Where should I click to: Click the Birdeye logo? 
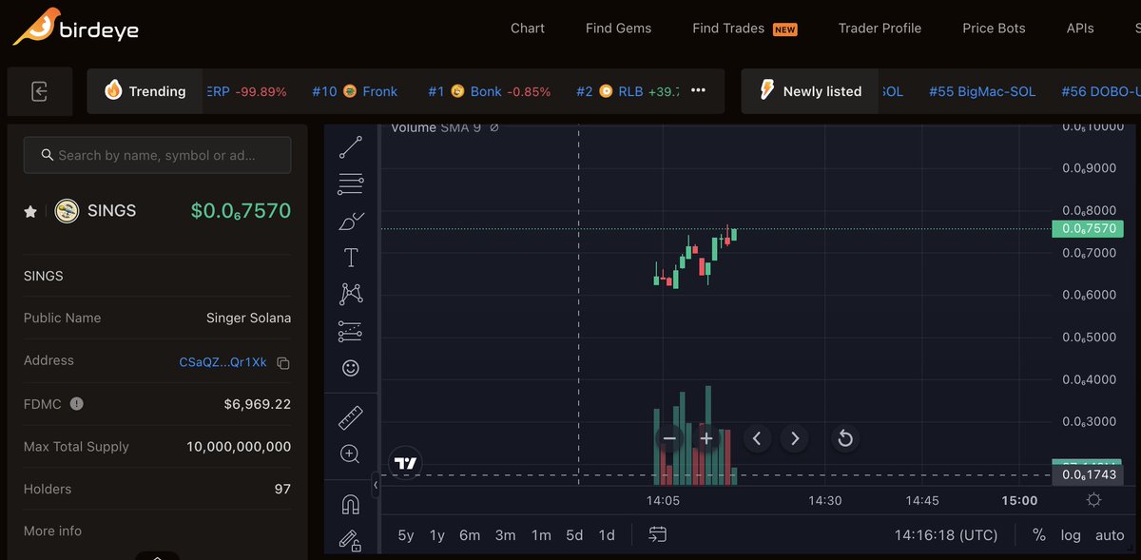pos(75,28)
